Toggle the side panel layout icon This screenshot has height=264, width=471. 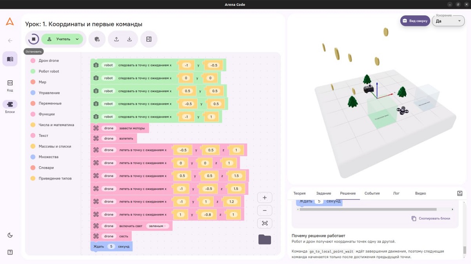pos(149,39)
